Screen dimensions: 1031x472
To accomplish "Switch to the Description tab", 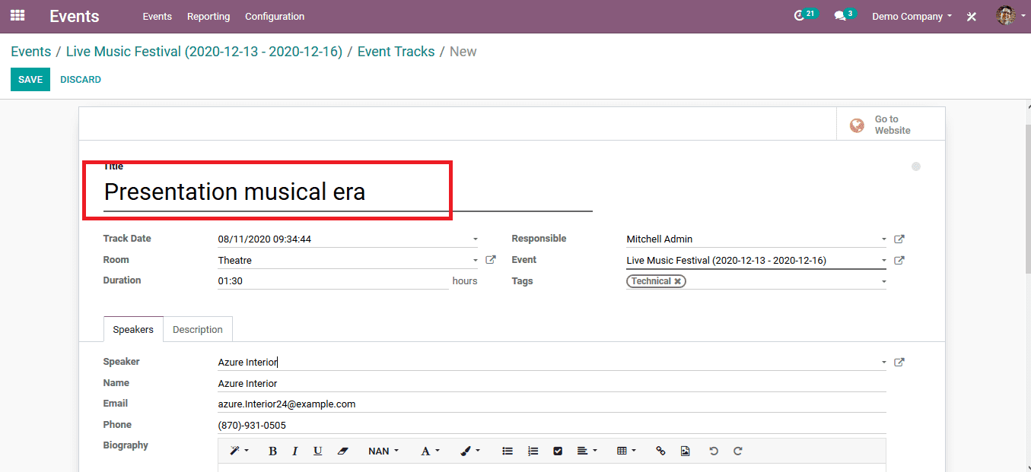I will (198, 329).
